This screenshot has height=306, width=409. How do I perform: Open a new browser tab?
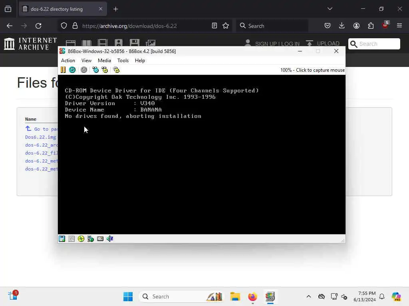pos(116,9)
